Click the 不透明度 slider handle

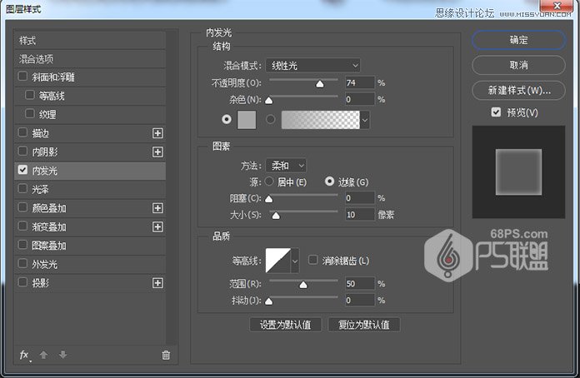(320, 84)
